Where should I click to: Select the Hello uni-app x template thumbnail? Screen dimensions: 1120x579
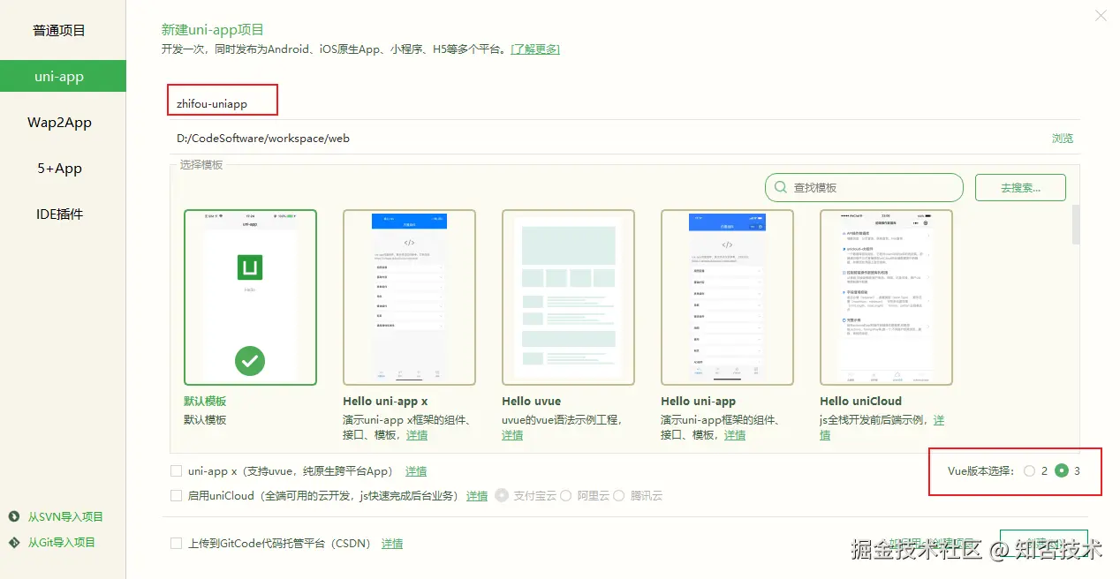409,297
